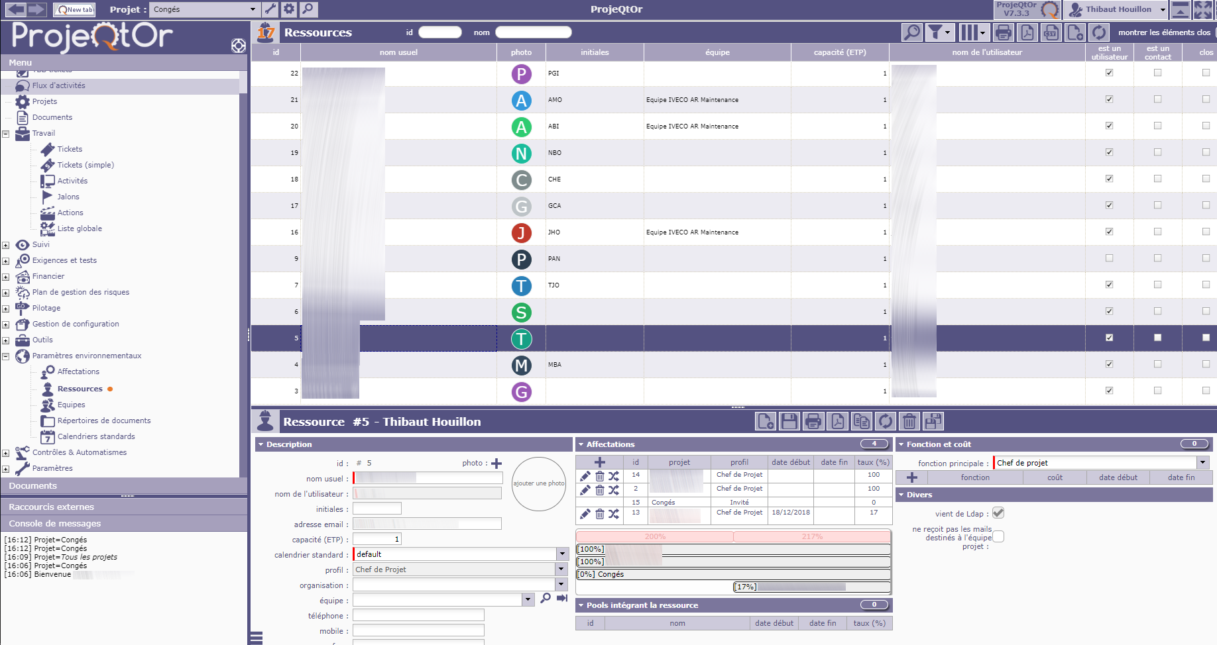Image resolution: width=1217 pixels, height=645 pixels.
Task: Sort list by 'initiales' column header
Action: [595, 52]
